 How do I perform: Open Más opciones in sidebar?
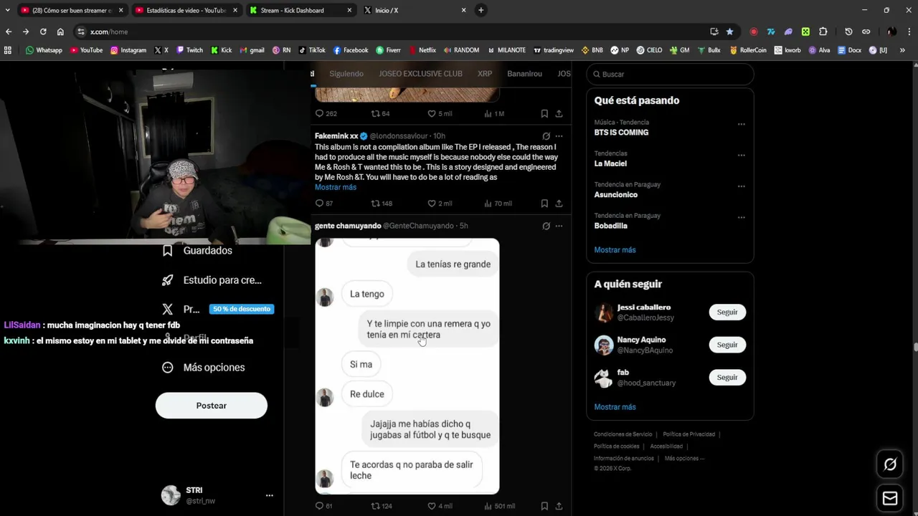(204, 367)
